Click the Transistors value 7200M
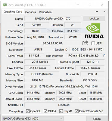Image resolution: width=112 pixels, height=121 pixels. click(x=73, y=37)
